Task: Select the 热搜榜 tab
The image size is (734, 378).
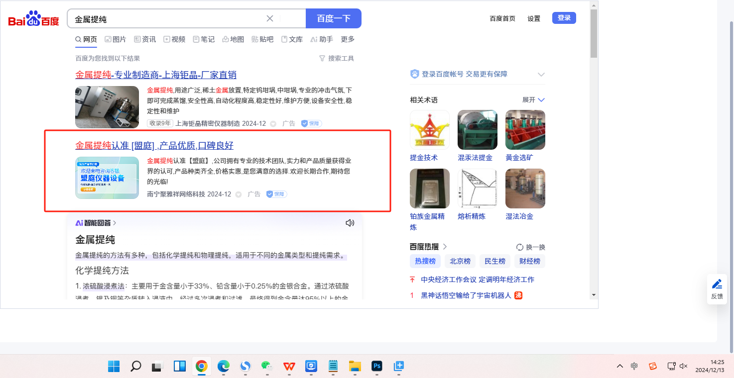Action: [425, 261]
